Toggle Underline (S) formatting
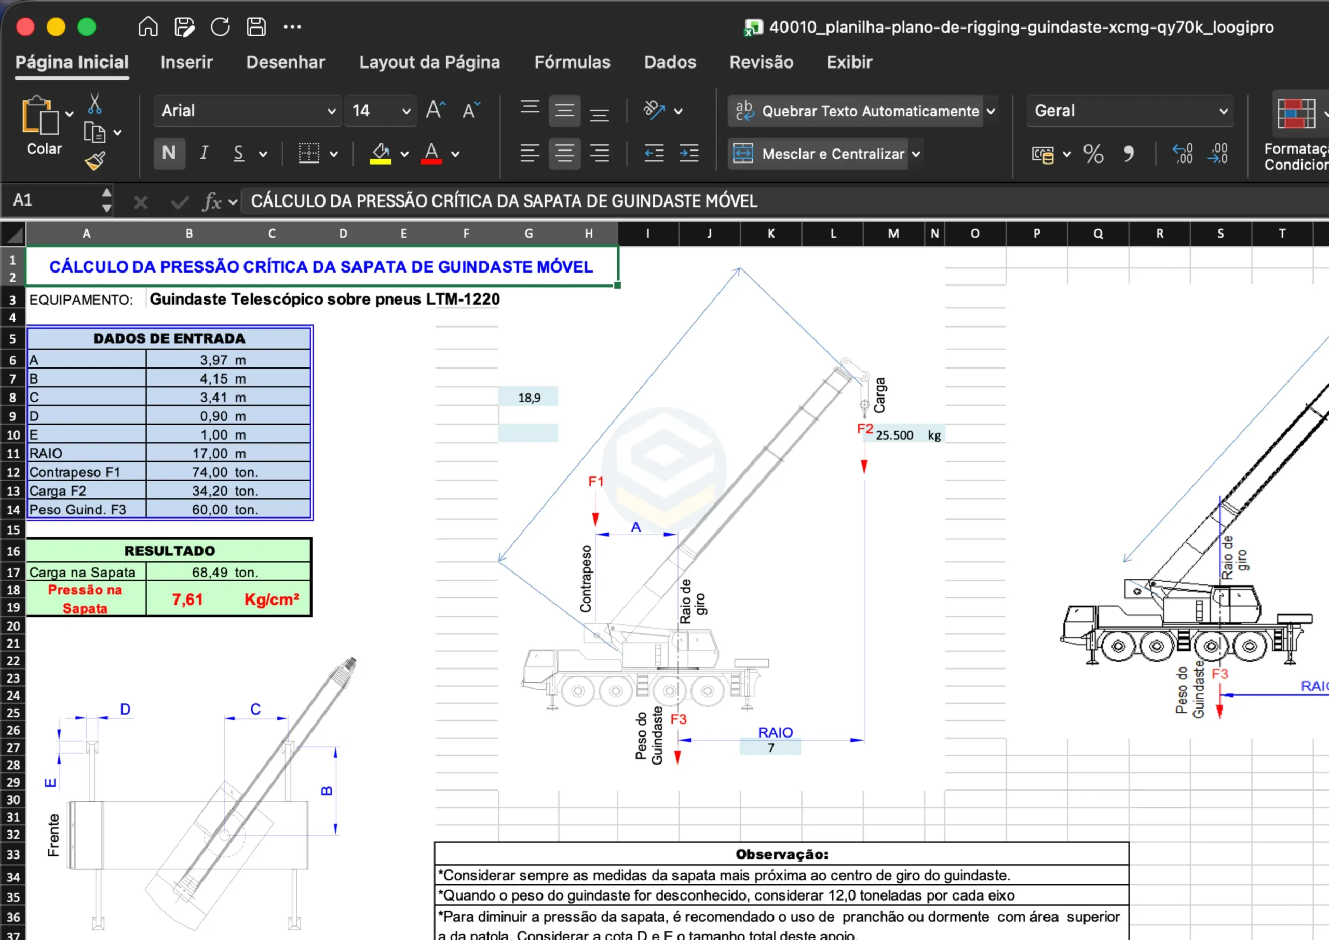The width and height of the screenshot is (1329, 940). 238,154
